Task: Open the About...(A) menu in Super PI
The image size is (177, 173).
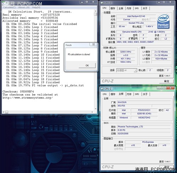Action: pyautogui.click(x=24, y=7)
